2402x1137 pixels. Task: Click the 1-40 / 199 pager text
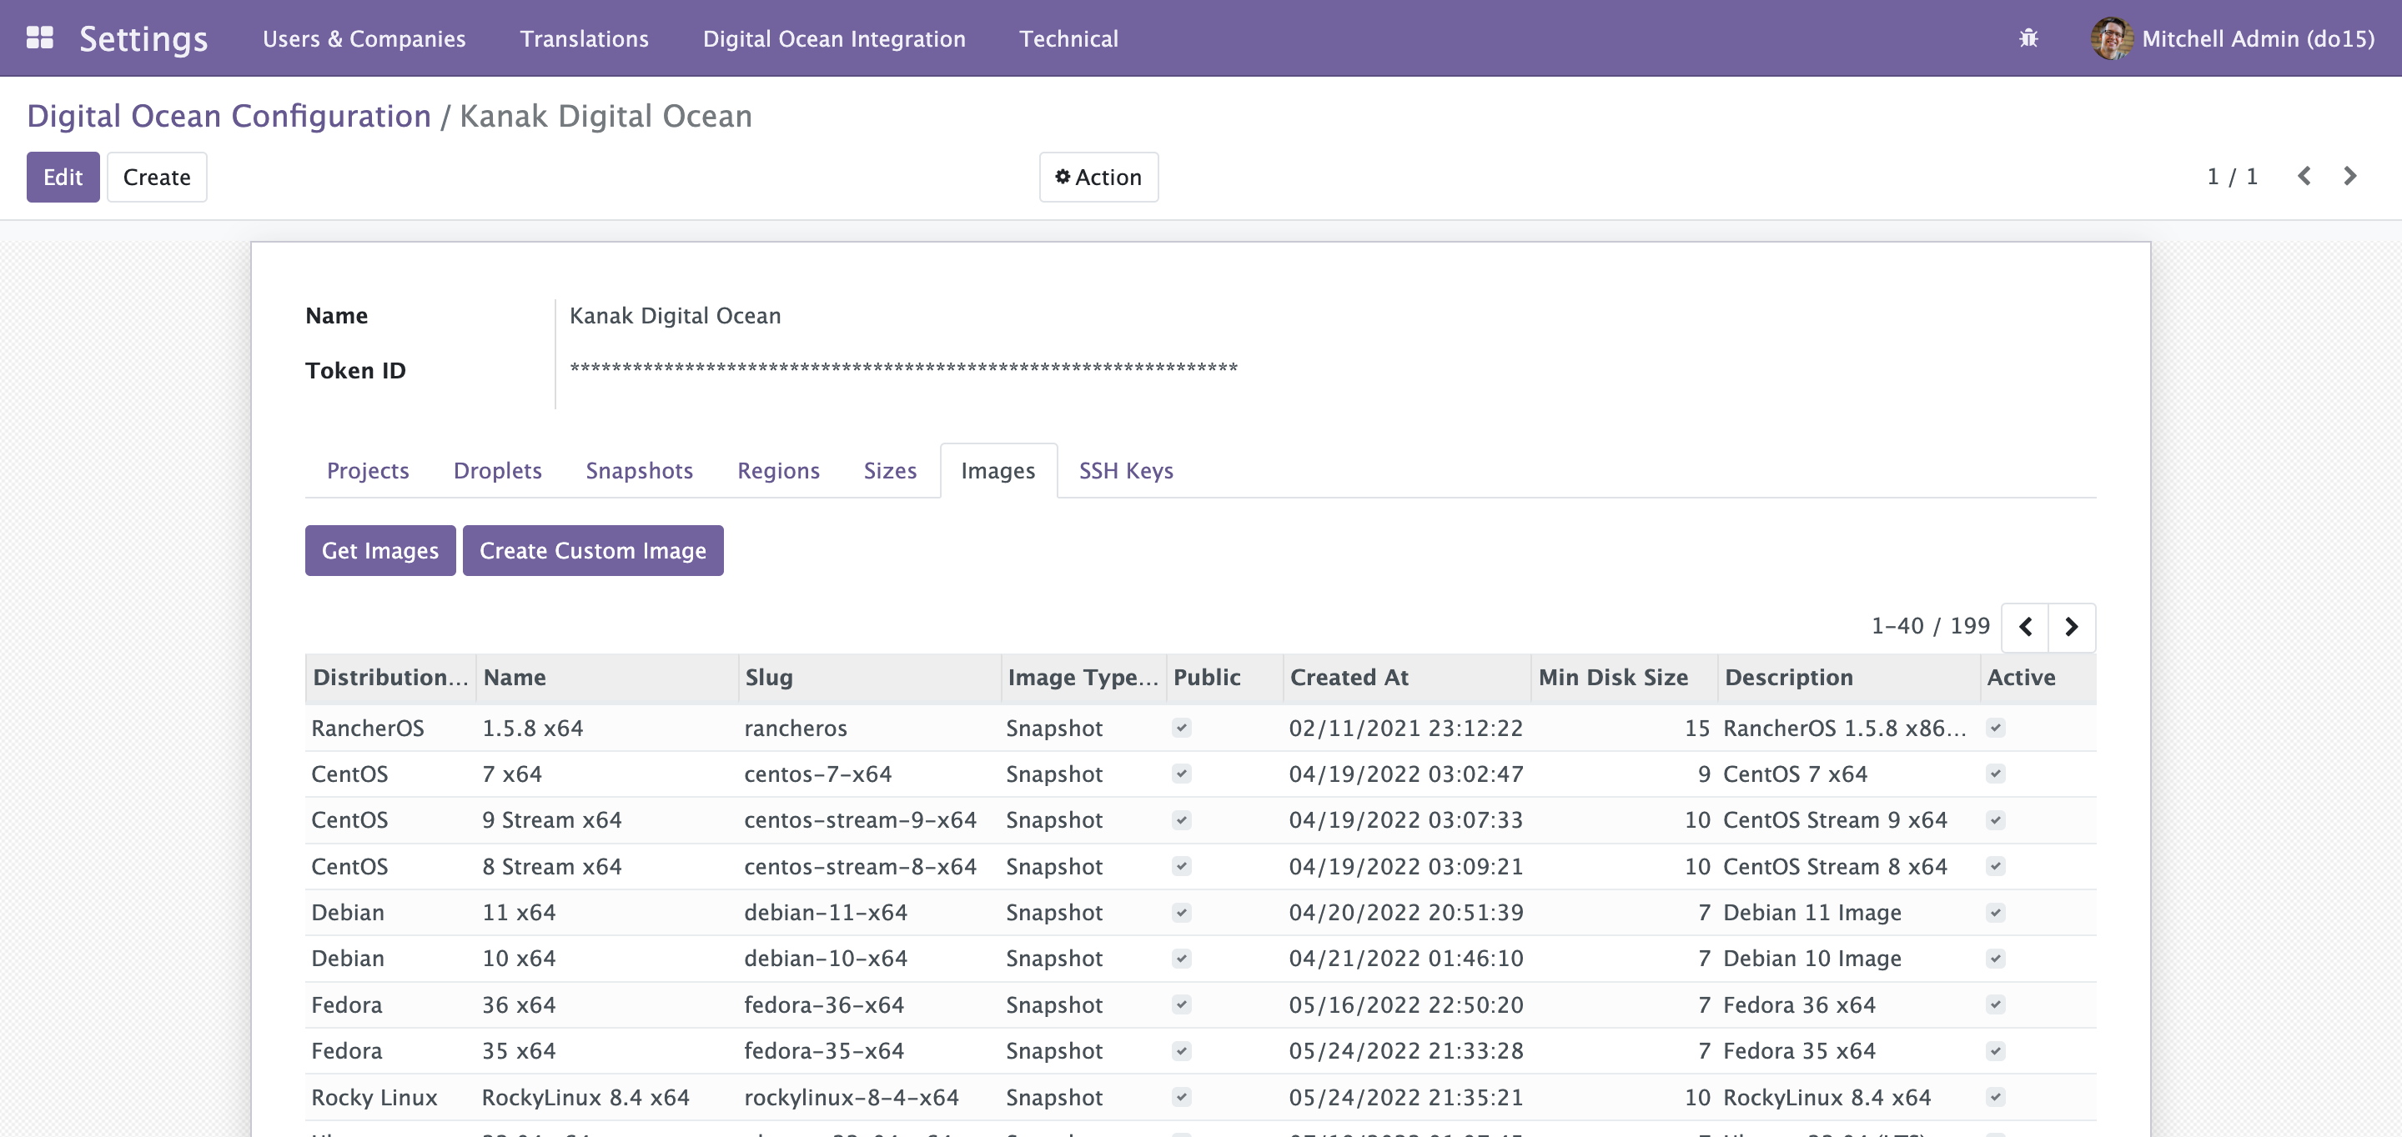pos(1930,626)
